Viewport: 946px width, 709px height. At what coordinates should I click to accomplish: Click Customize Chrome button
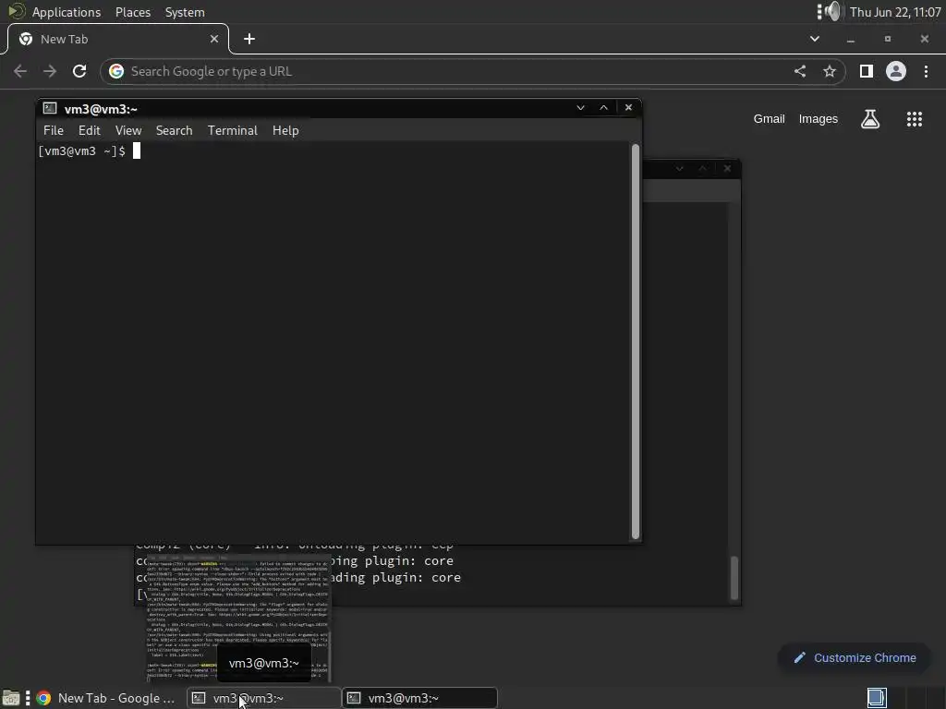855,657
